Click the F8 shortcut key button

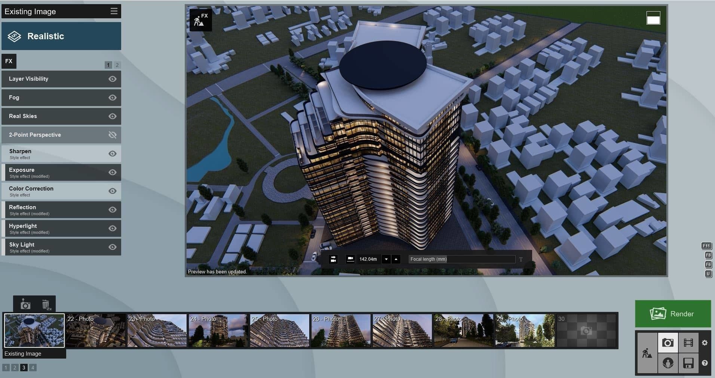(x=708, y=255)
